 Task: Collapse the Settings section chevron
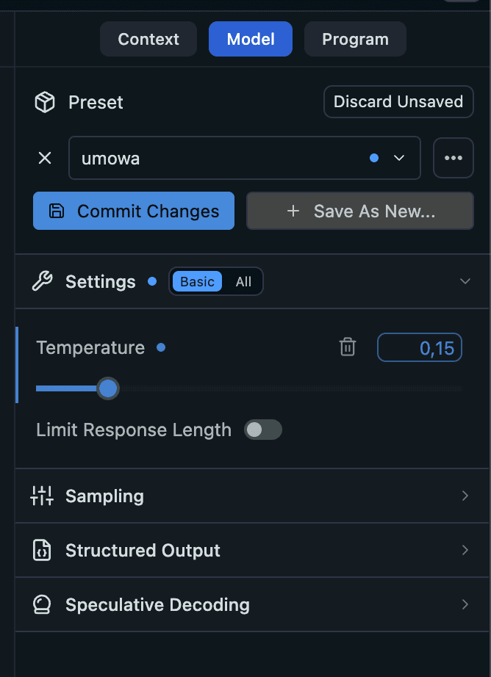[465, 281]
